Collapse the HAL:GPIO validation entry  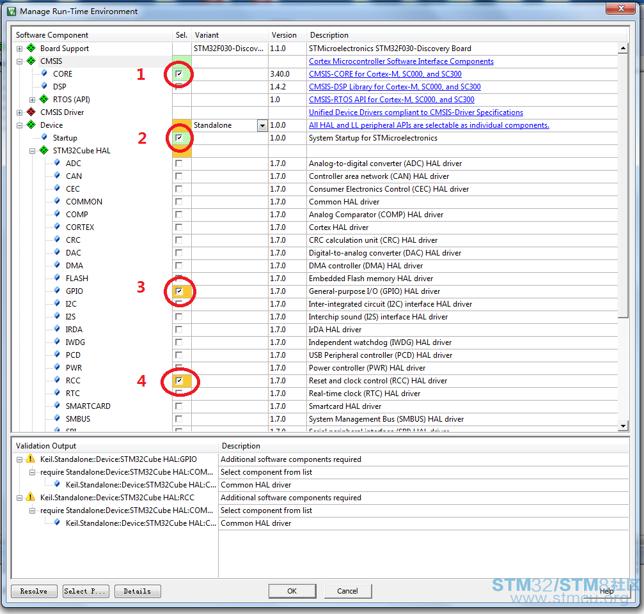click(19, 459)
